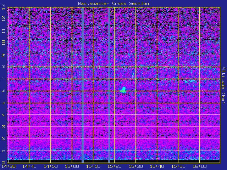Click the 15:10 time axis label
This screenshot has height=170, width=227.
[93, 166]
